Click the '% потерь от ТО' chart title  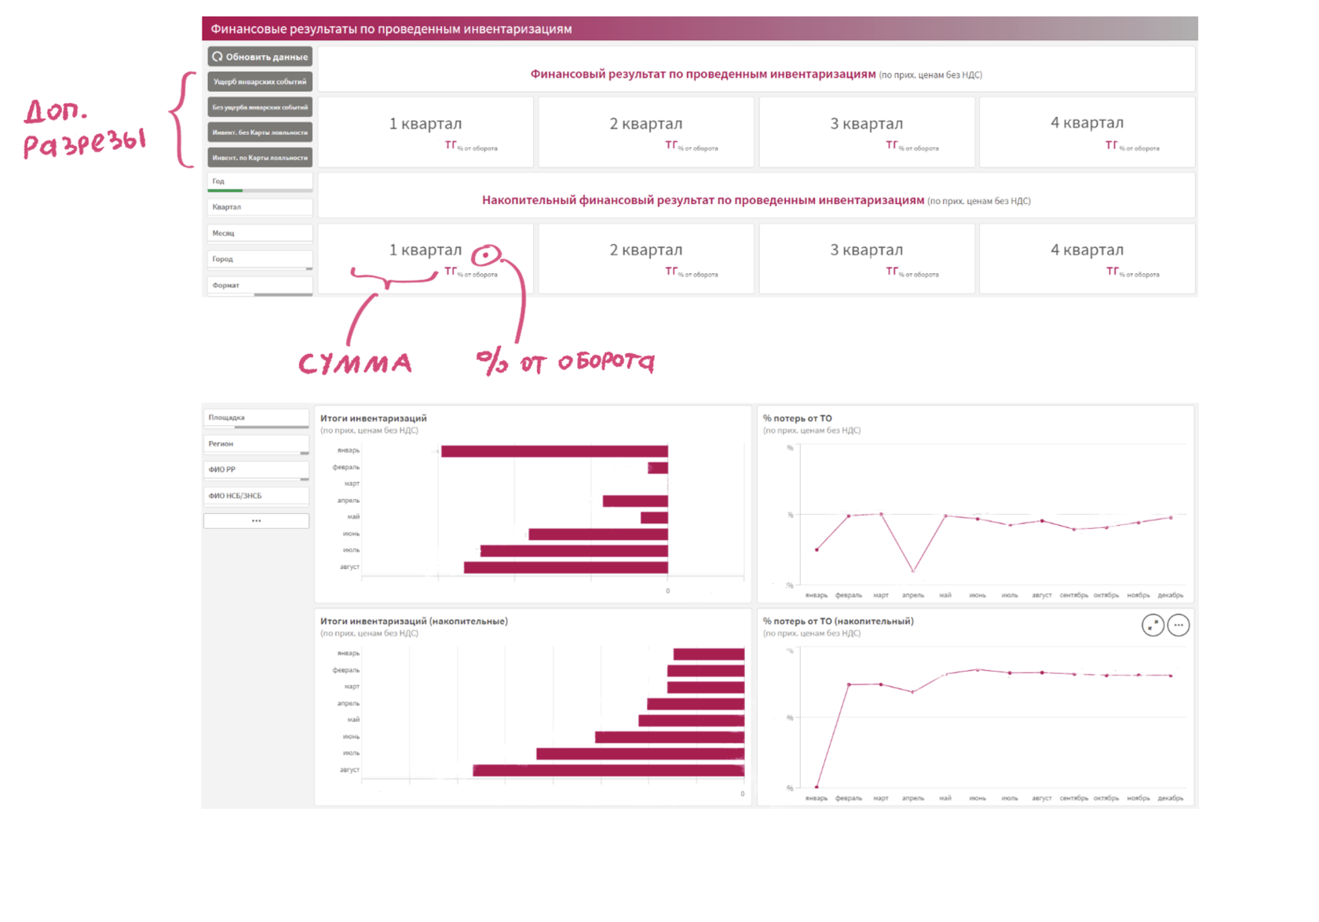pyautogui.click(x=798, y=418)
